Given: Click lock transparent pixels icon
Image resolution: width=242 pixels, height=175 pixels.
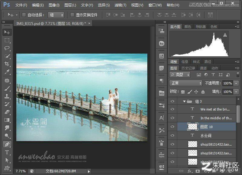Looking at the screenshot, I should 183,92.
